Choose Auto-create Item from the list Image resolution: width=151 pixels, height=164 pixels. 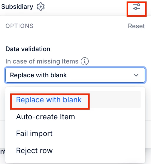[46, 117]
